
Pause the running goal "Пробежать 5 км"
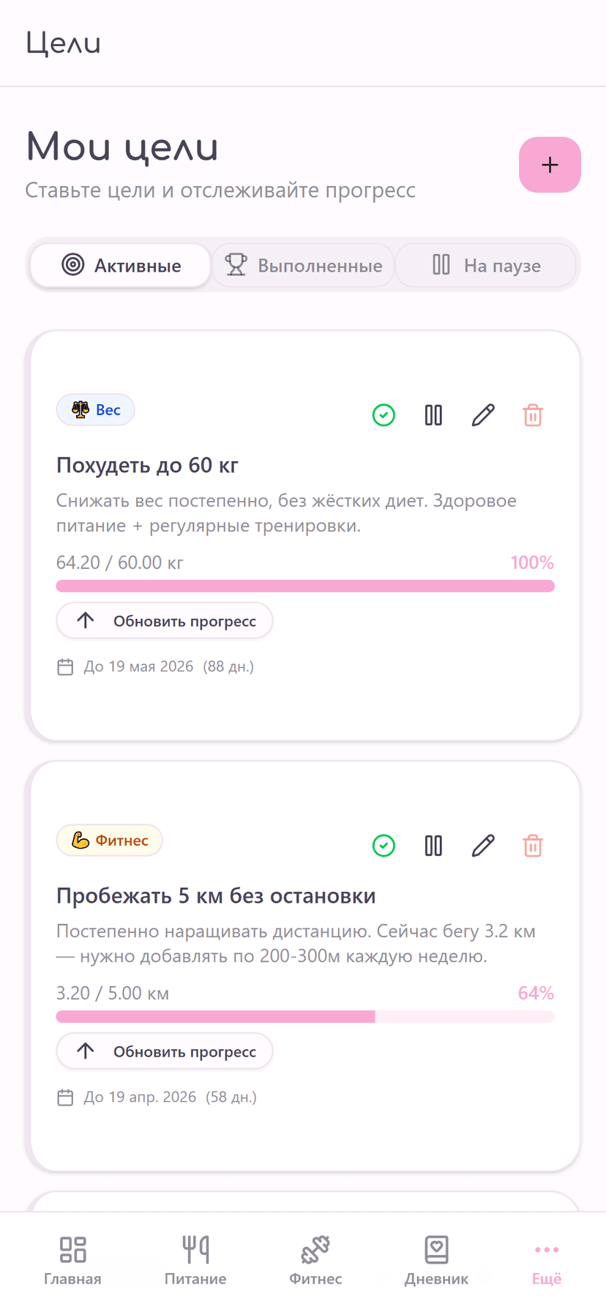click(x=433, y=846)
